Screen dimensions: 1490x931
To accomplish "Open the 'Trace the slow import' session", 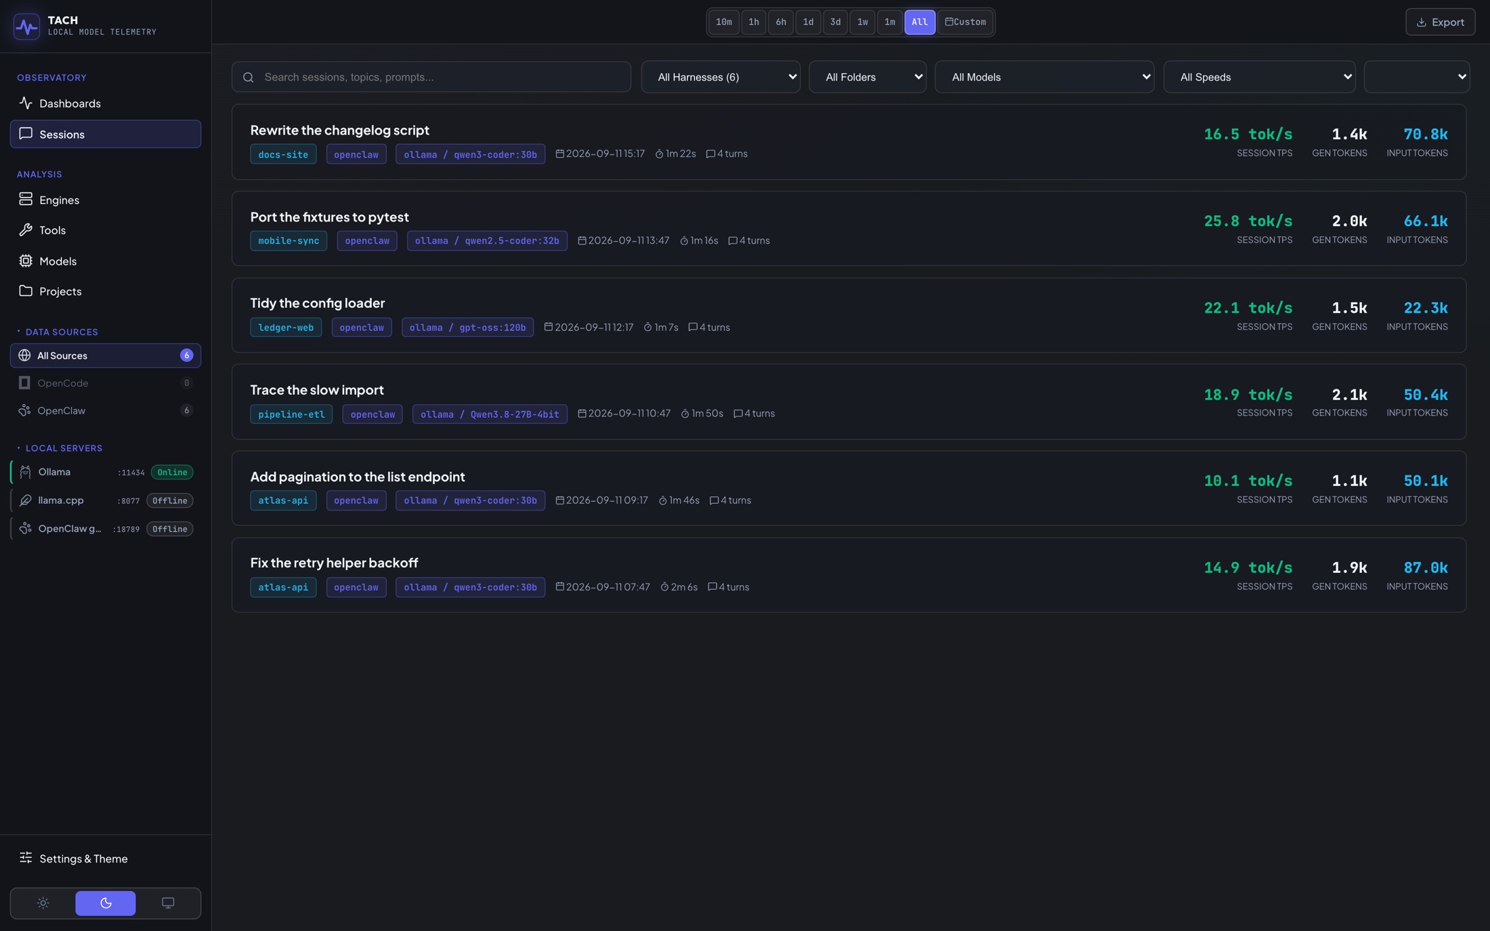I will (x=849, y=402).
